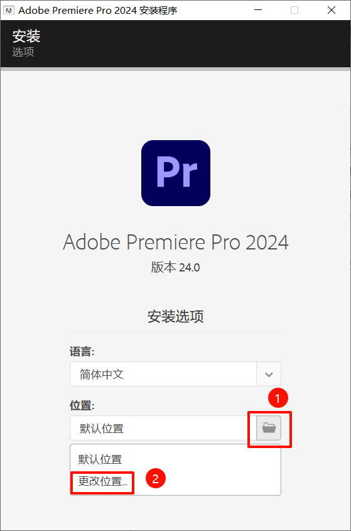Viewport: 351px width, 531px height.
Task: Open the 默认位置 location field
Action: [163, 428]
